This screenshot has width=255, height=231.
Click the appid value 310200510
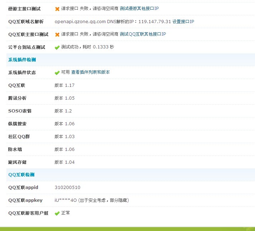67,188
